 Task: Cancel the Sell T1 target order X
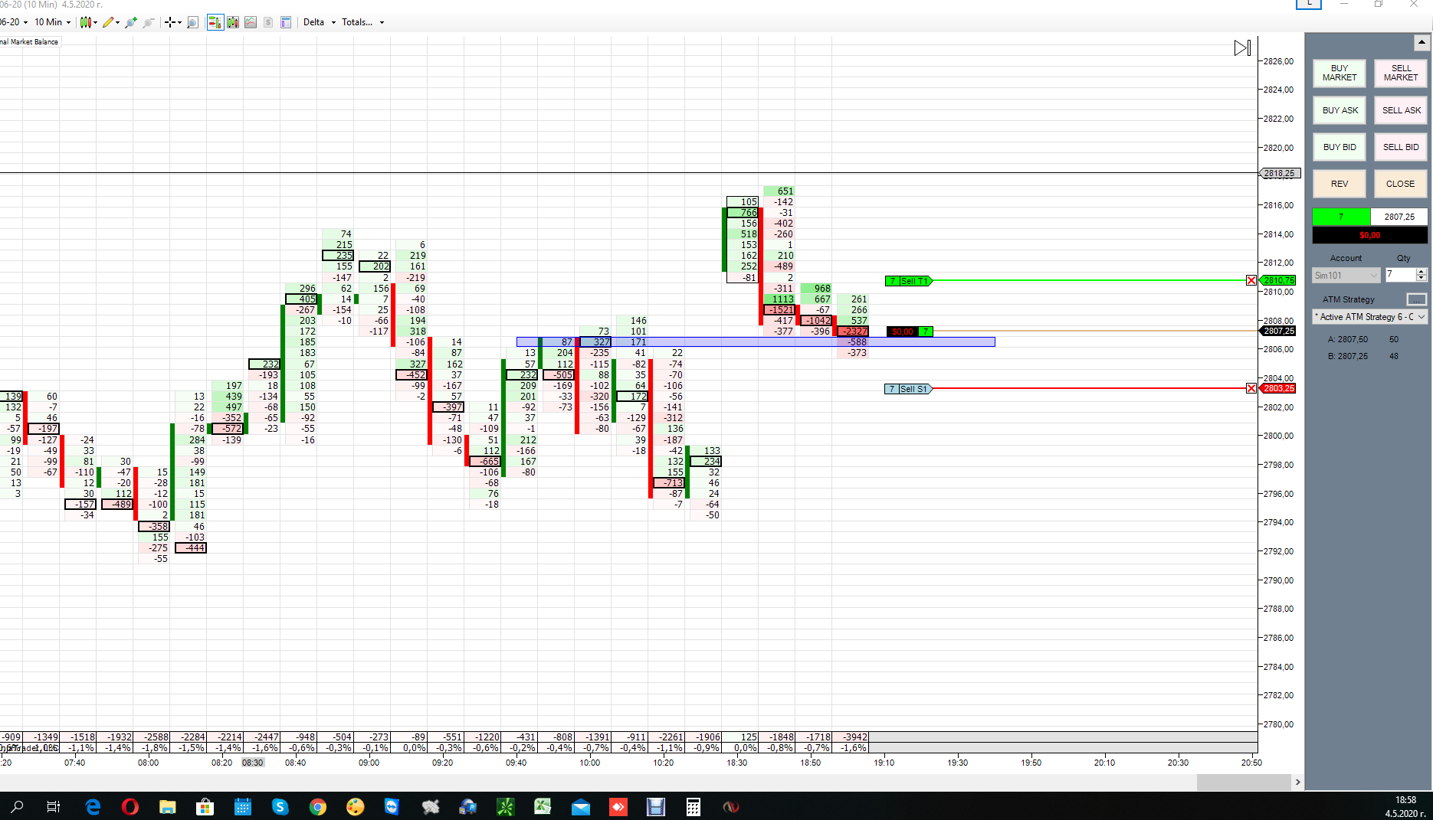pyautogui.click(x=1251, y=281)
